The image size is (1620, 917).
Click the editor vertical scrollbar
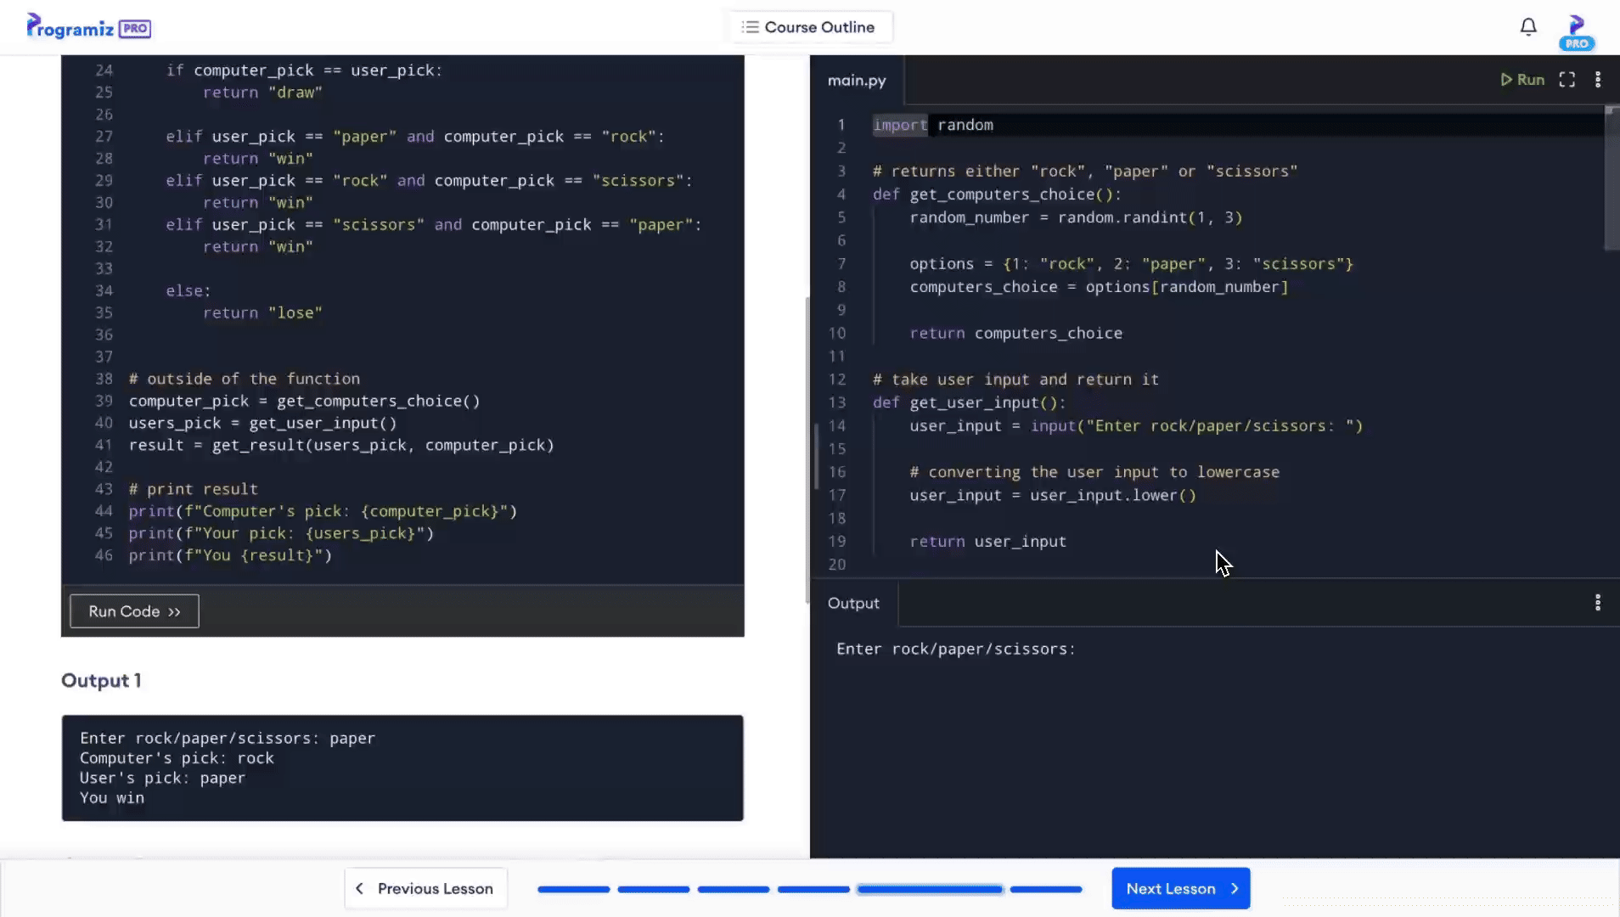[1612, 178]
